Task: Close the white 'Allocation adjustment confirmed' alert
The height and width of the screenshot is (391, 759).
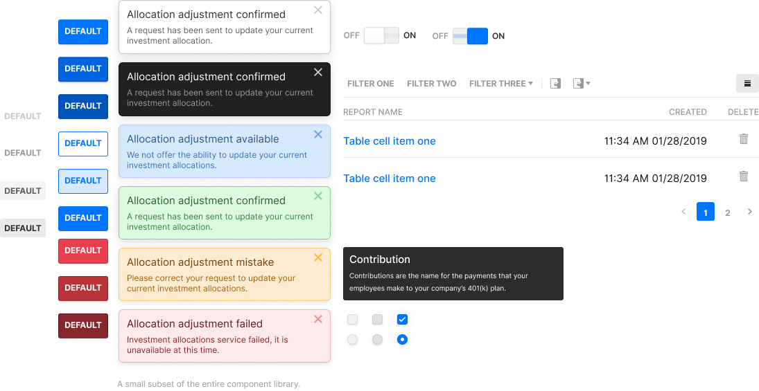Action: 318,10
